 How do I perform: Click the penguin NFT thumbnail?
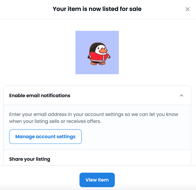tap(97, 53)
